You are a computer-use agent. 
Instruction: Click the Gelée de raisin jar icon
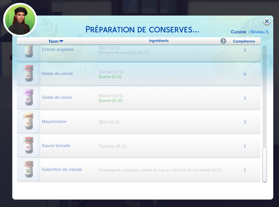(x=28, y=97)
